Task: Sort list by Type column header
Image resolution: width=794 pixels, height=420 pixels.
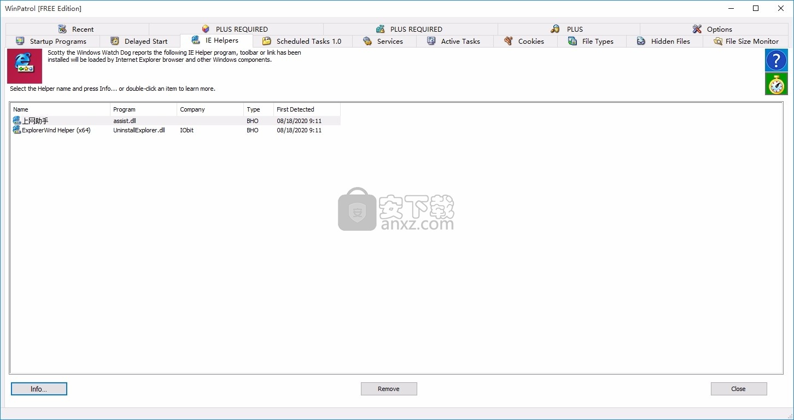Action: (259, 109)
